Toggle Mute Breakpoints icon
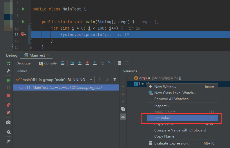The width and height of the screenshot is (230, 148). 8,113
